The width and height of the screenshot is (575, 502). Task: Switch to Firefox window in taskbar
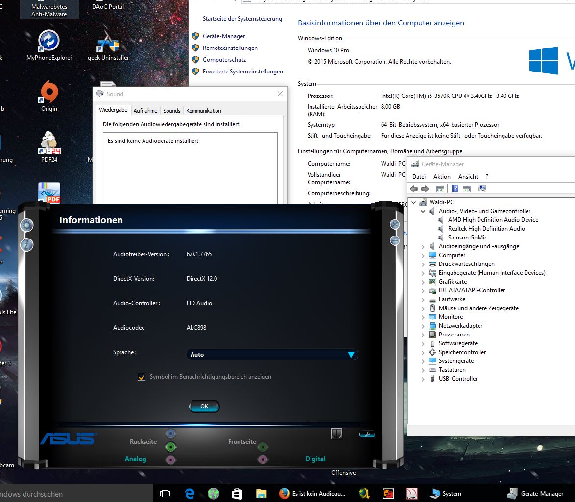point(313,494)
